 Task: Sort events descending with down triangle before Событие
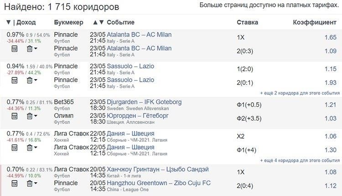pyautogui.click(x=101, y=22)
